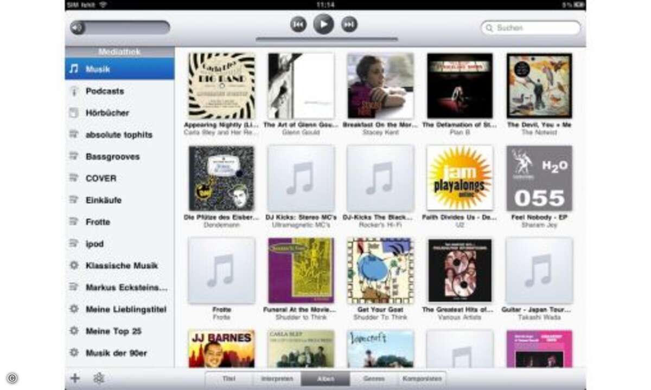
Task: Open The Art of Glenn Gould album
Action: click(x=301, y=86)
